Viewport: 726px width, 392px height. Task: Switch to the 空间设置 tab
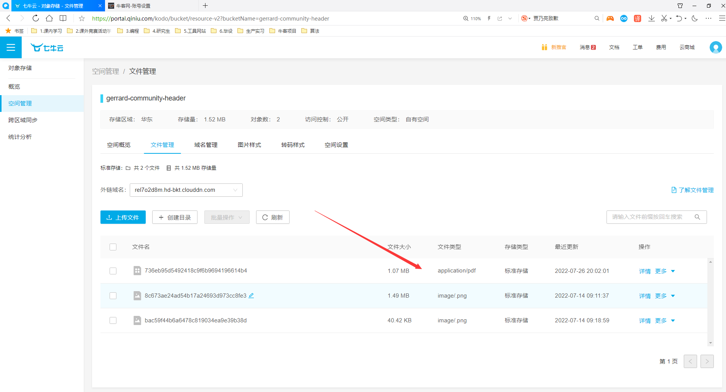(x=336, y=145)
